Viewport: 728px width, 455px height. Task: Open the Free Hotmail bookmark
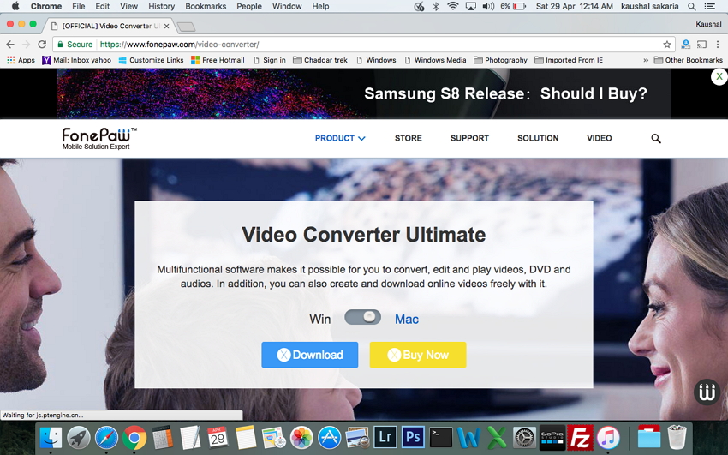click(x=218, y=60)
